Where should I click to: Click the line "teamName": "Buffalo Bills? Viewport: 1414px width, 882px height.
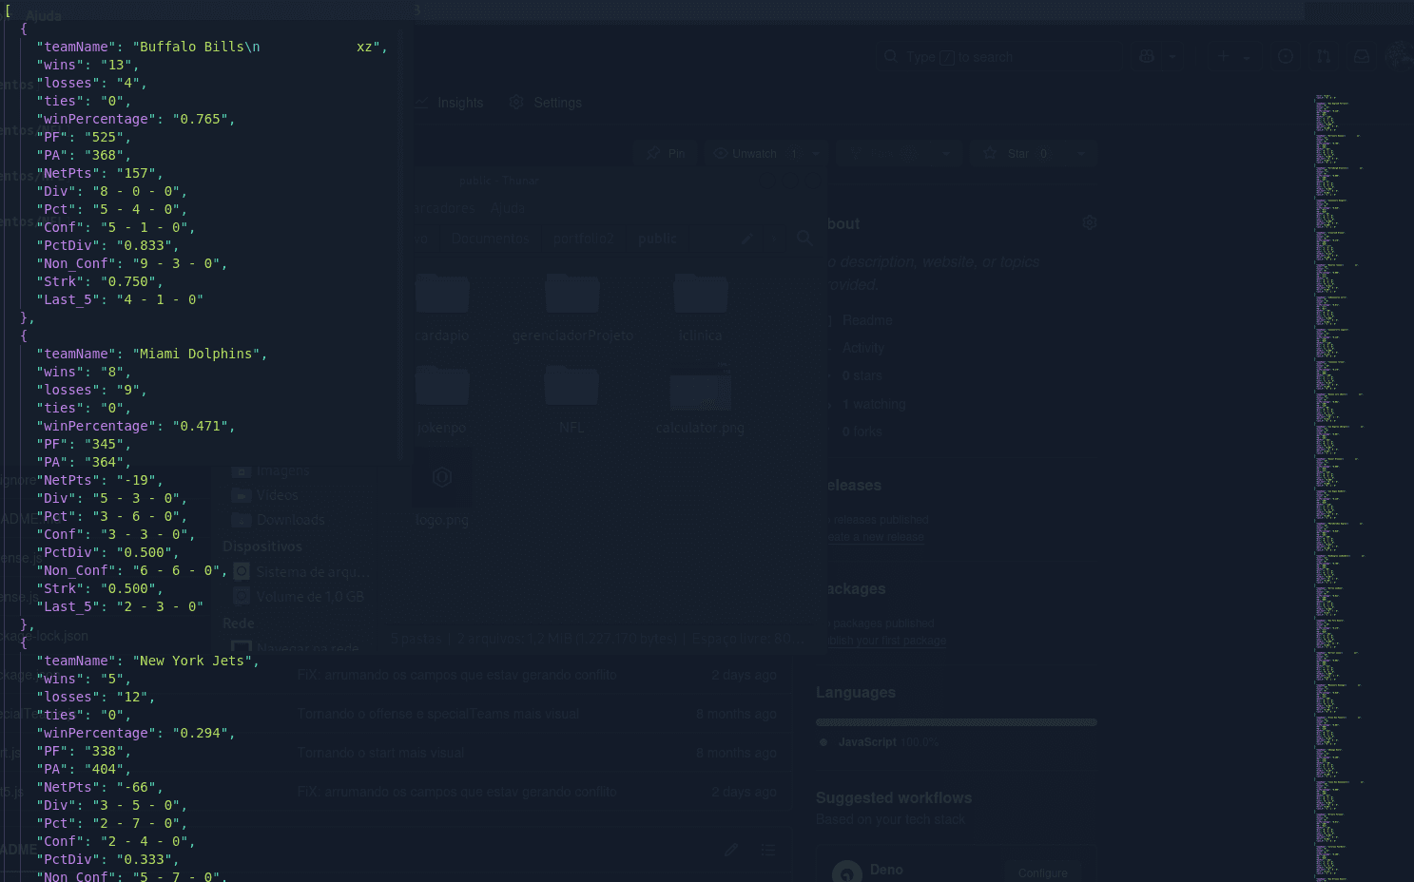(x=212, y=47)
